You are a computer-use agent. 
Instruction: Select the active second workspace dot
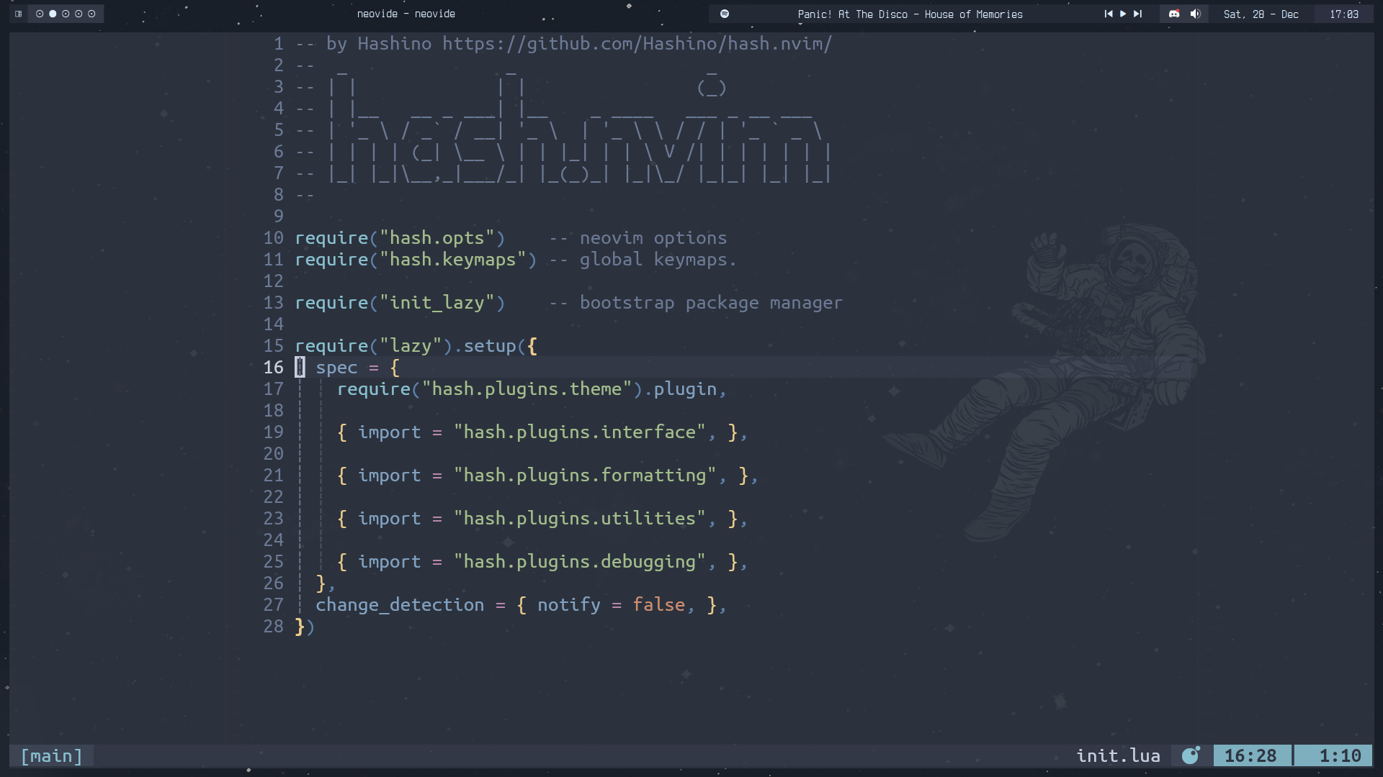[x=53, y=14]
